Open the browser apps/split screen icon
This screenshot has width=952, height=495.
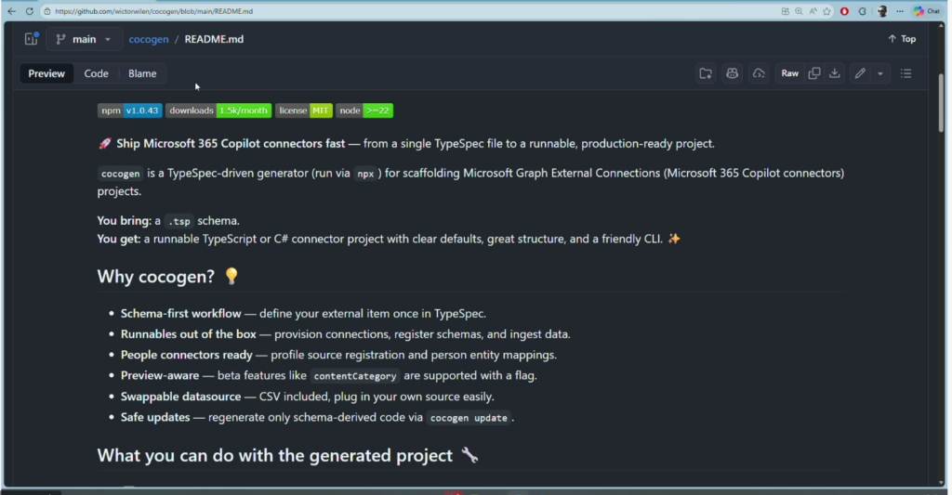(785, 11)
